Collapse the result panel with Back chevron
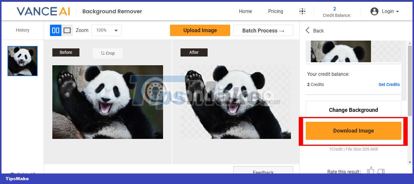414x184 pixels. pos(307,30)
